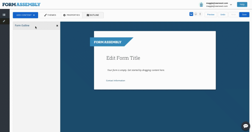Open the chat support bubble

tap(246, 126)
